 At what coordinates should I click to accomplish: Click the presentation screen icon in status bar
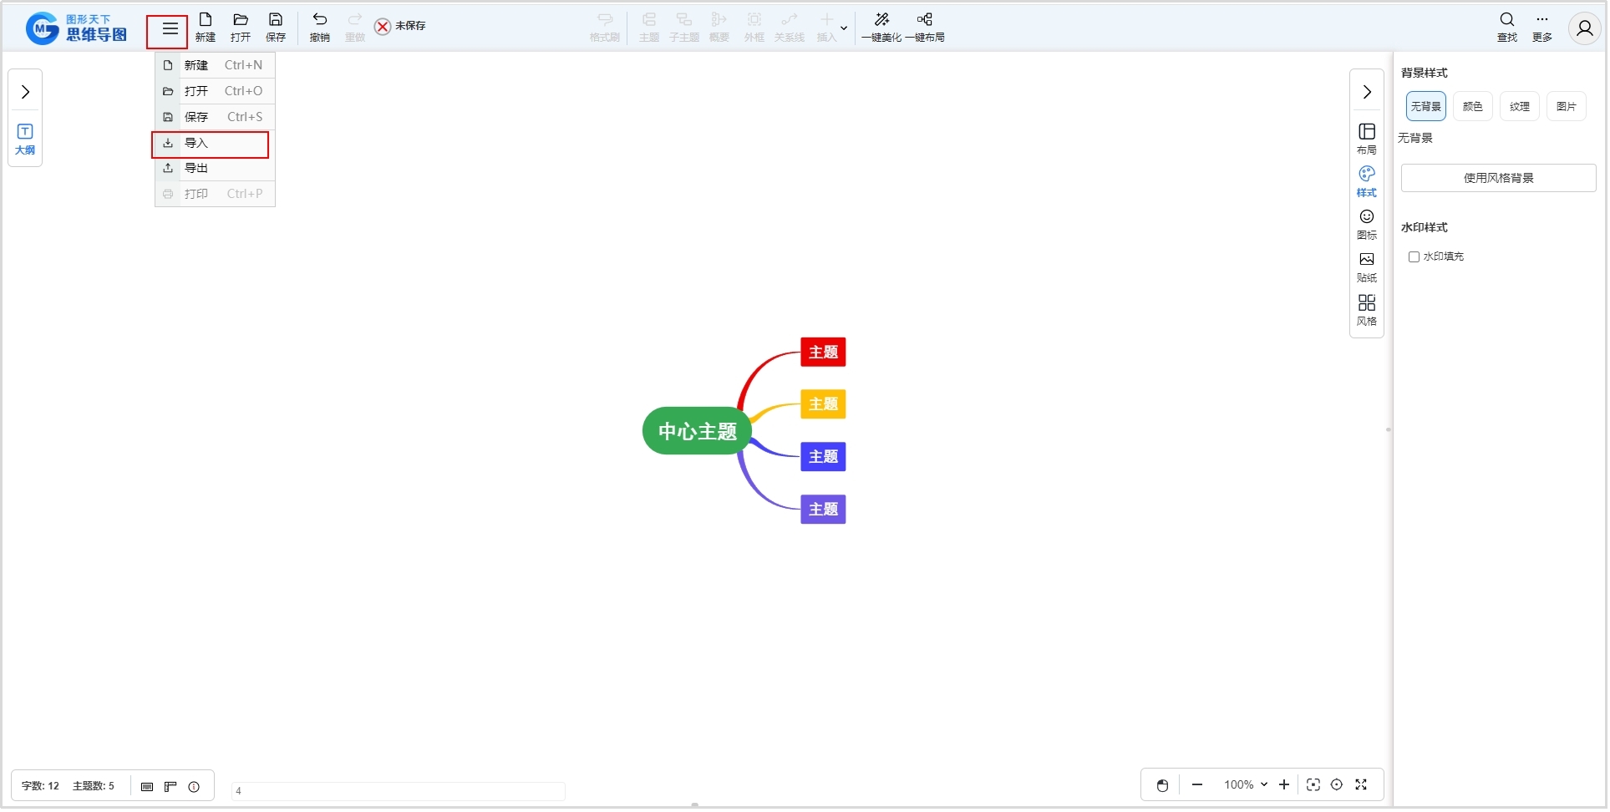click(147, 788)
